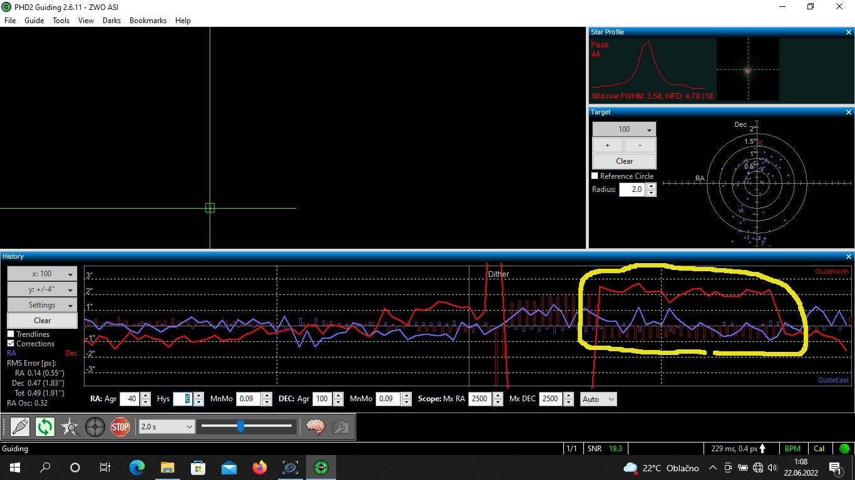Screen dimensions: 855x480
Task: Show hidden system tray icons
Action: tap(712, 467)
